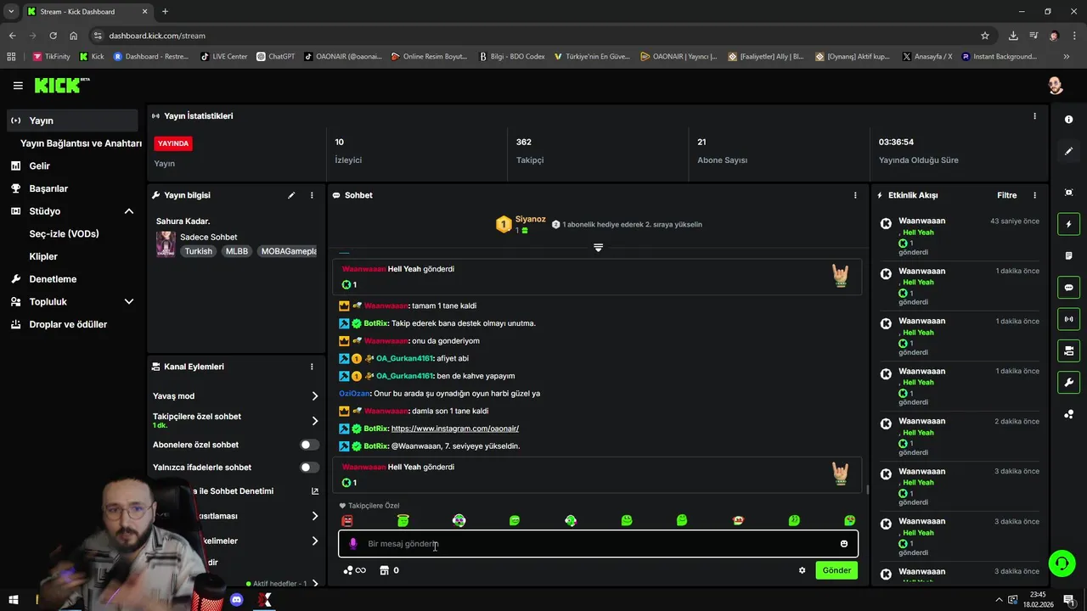This screenshot has width=1087, height=611.
Task: Click the shop icon showing 0
Action: [389, 570]
